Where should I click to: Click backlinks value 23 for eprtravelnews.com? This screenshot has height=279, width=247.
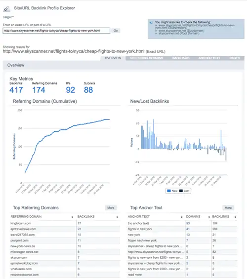80,229
